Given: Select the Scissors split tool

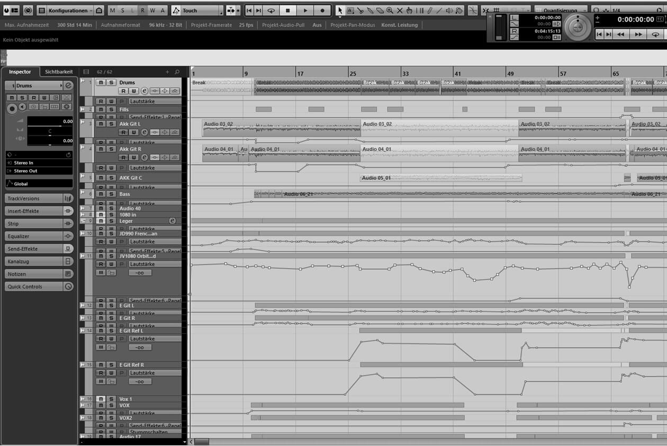Looking at the screenshot, I should click(x=360, y=11).
